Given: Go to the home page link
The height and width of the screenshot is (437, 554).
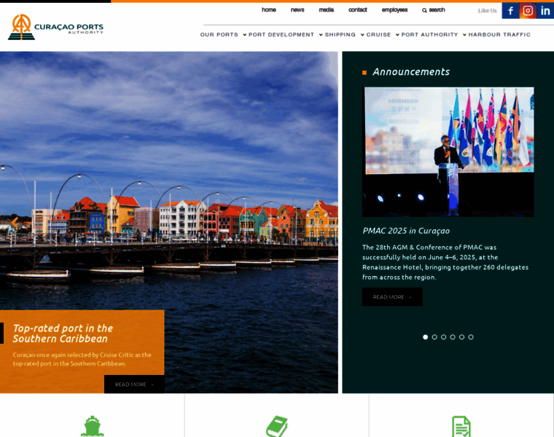Looking at the screenshot, I should (269, 10).
